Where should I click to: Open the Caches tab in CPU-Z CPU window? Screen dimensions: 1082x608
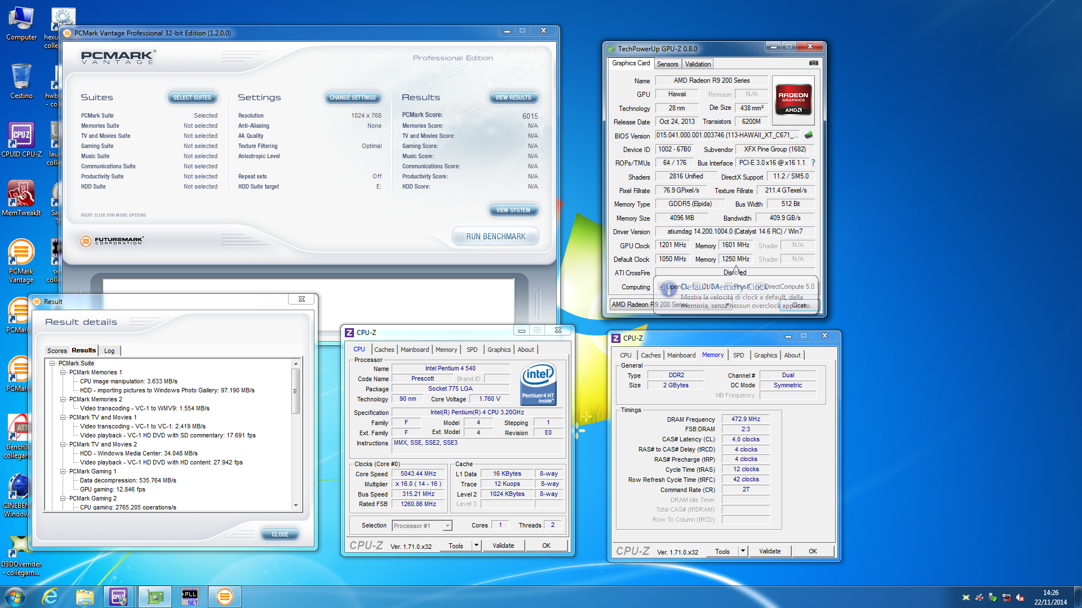[x=384, y=350]
